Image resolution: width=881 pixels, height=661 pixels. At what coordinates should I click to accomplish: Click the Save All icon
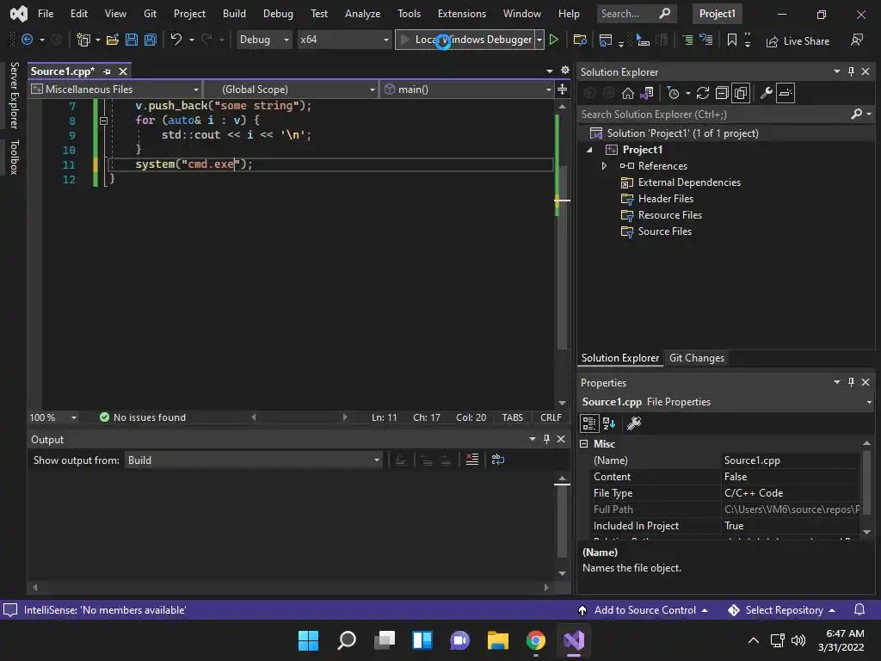point(150,40)
